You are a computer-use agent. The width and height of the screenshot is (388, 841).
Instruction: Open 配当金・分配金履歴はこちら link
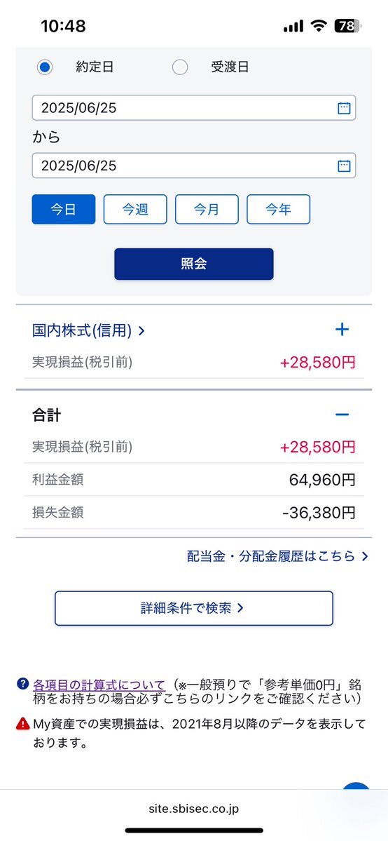click(277, 556)
